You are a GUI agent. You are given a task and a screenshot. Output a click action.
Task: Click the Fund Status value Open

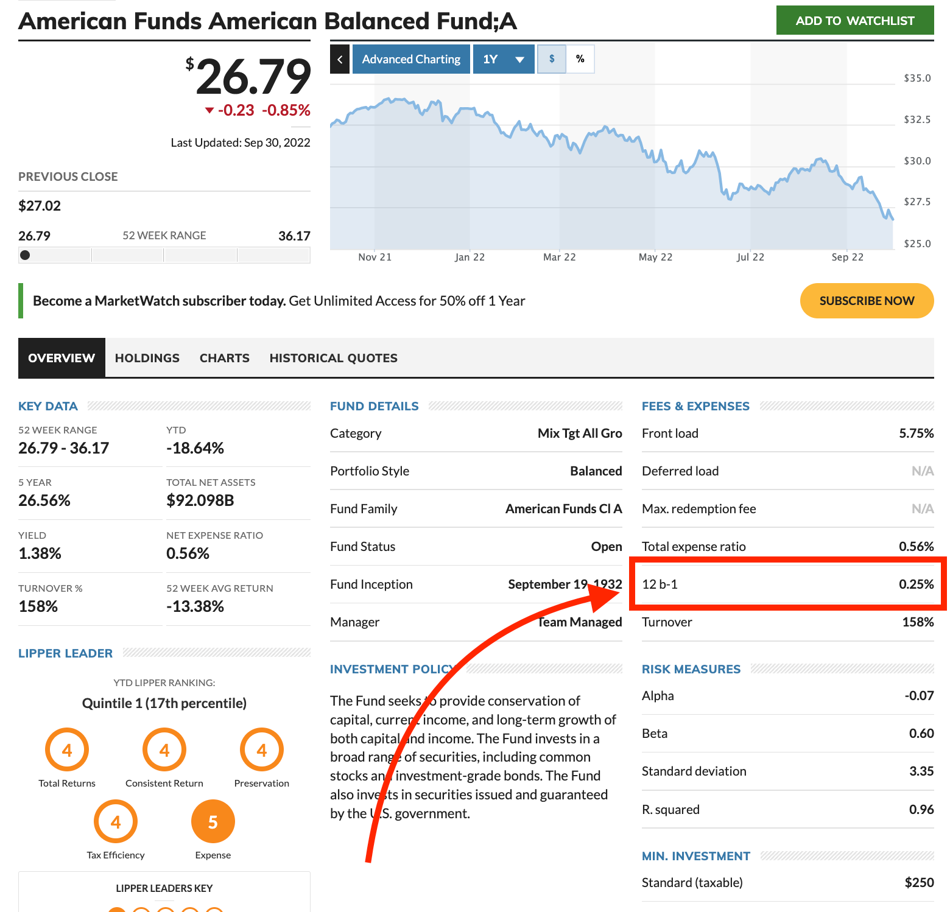tap(607, 547)
